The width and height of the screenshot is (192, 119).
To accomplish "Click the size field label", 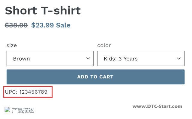I will 12,45.
